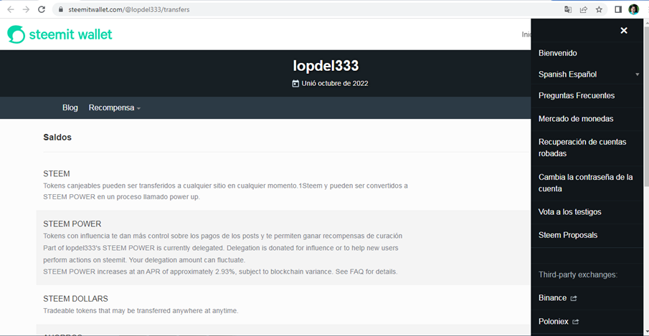The image size is (649, 336).
Task: Close the side menu with the X
Action: 624,31
